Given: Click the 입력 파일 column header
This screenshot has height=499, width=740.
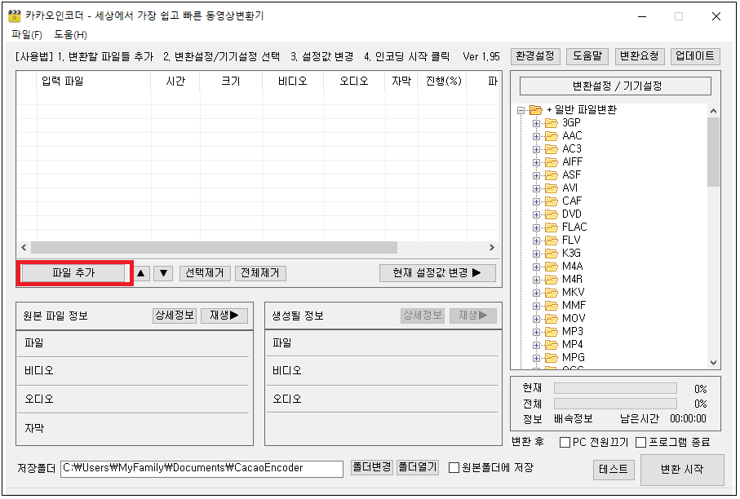Looking at the screenshot, I should [x=94, y=81].
